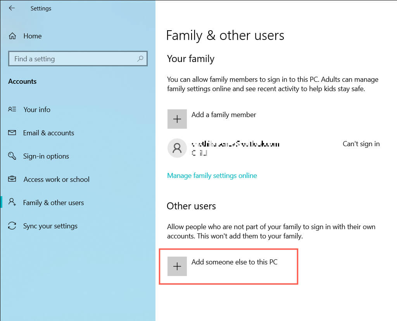Click the plus icon for adding someone else

tap(177, 266)
